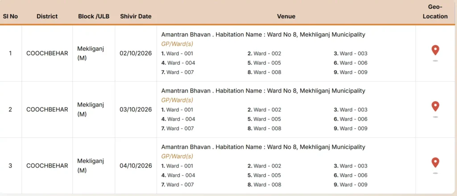The height and width of the screenshot is (196, 457).
Task: Open geo-location pin for the 03/10/2026 shivir
Action: [x=435, y=106]
